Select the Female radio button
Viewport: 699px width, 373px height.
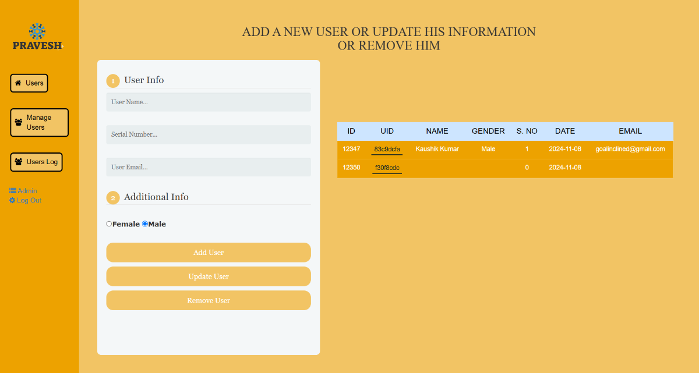point(109,224)
